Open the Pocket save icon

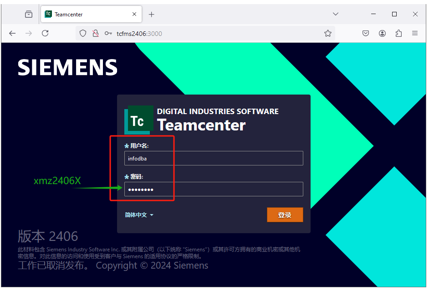click(366, 33)
